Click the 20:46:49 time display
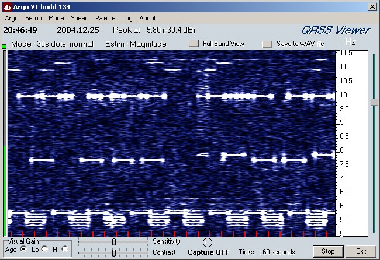Image resolution: width=380 pixels, height=260 pixels. [x=20, y=30]
